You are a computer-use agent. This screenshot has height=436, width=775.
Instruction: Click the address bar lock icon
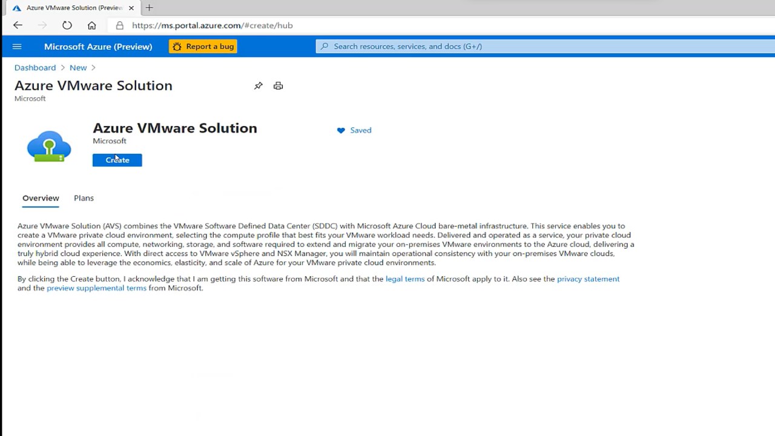point(119,25)
